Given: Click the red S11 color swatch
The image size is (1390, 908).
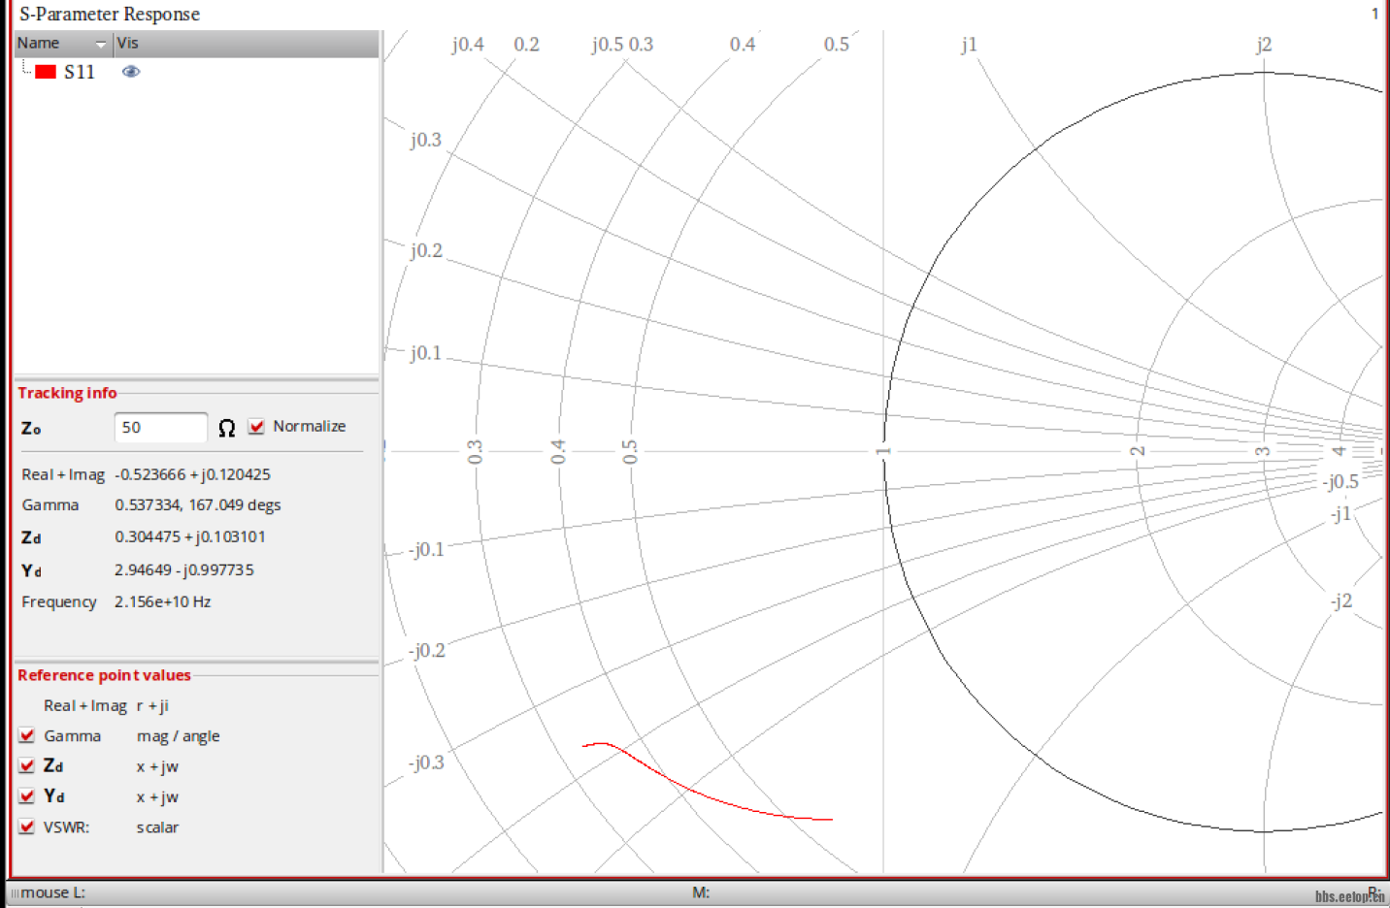Looking at the screenshot, I should coord(46,72).
